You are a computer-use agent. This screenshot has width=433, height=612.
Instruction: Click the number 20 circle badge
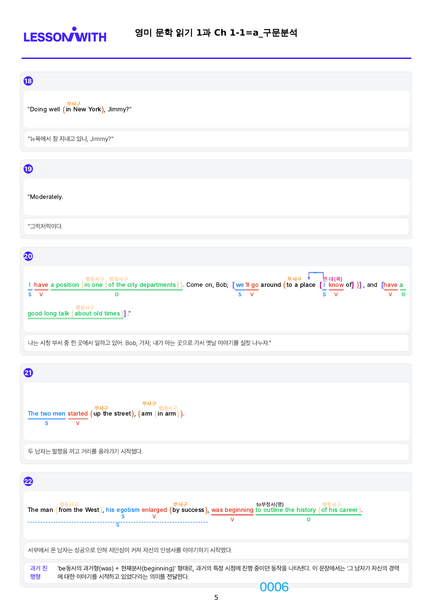coord(28,256)
